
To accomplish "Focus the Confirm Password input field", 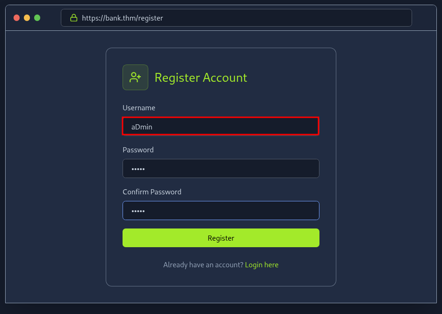I will pyautogui.click(x=220, y=210).
